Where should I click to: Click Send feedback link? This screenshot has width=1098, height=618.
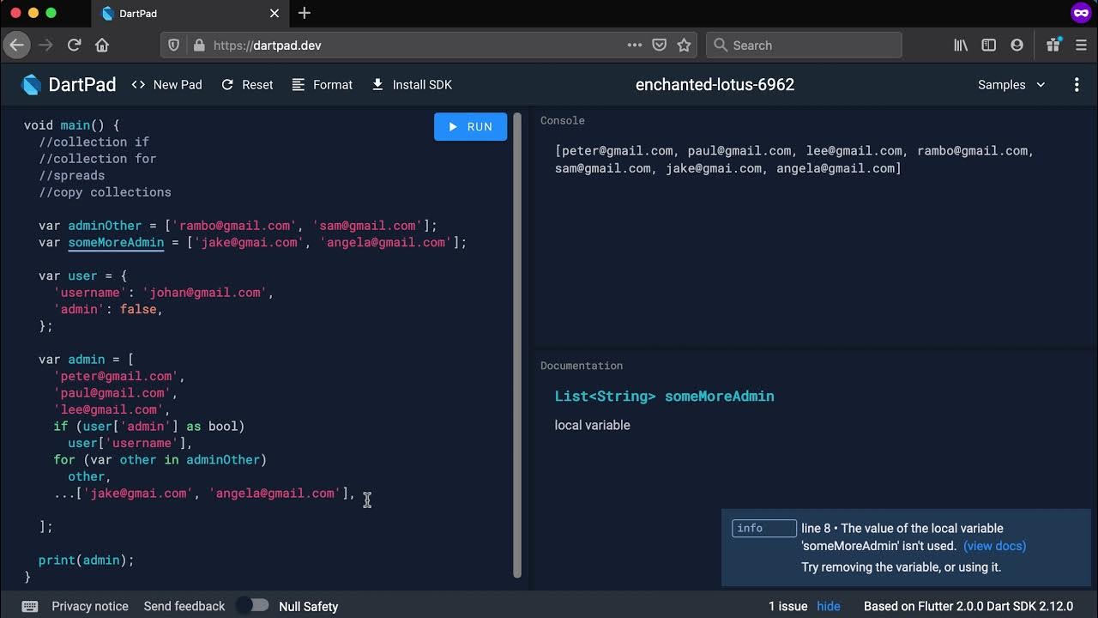[x=184, y=606]
